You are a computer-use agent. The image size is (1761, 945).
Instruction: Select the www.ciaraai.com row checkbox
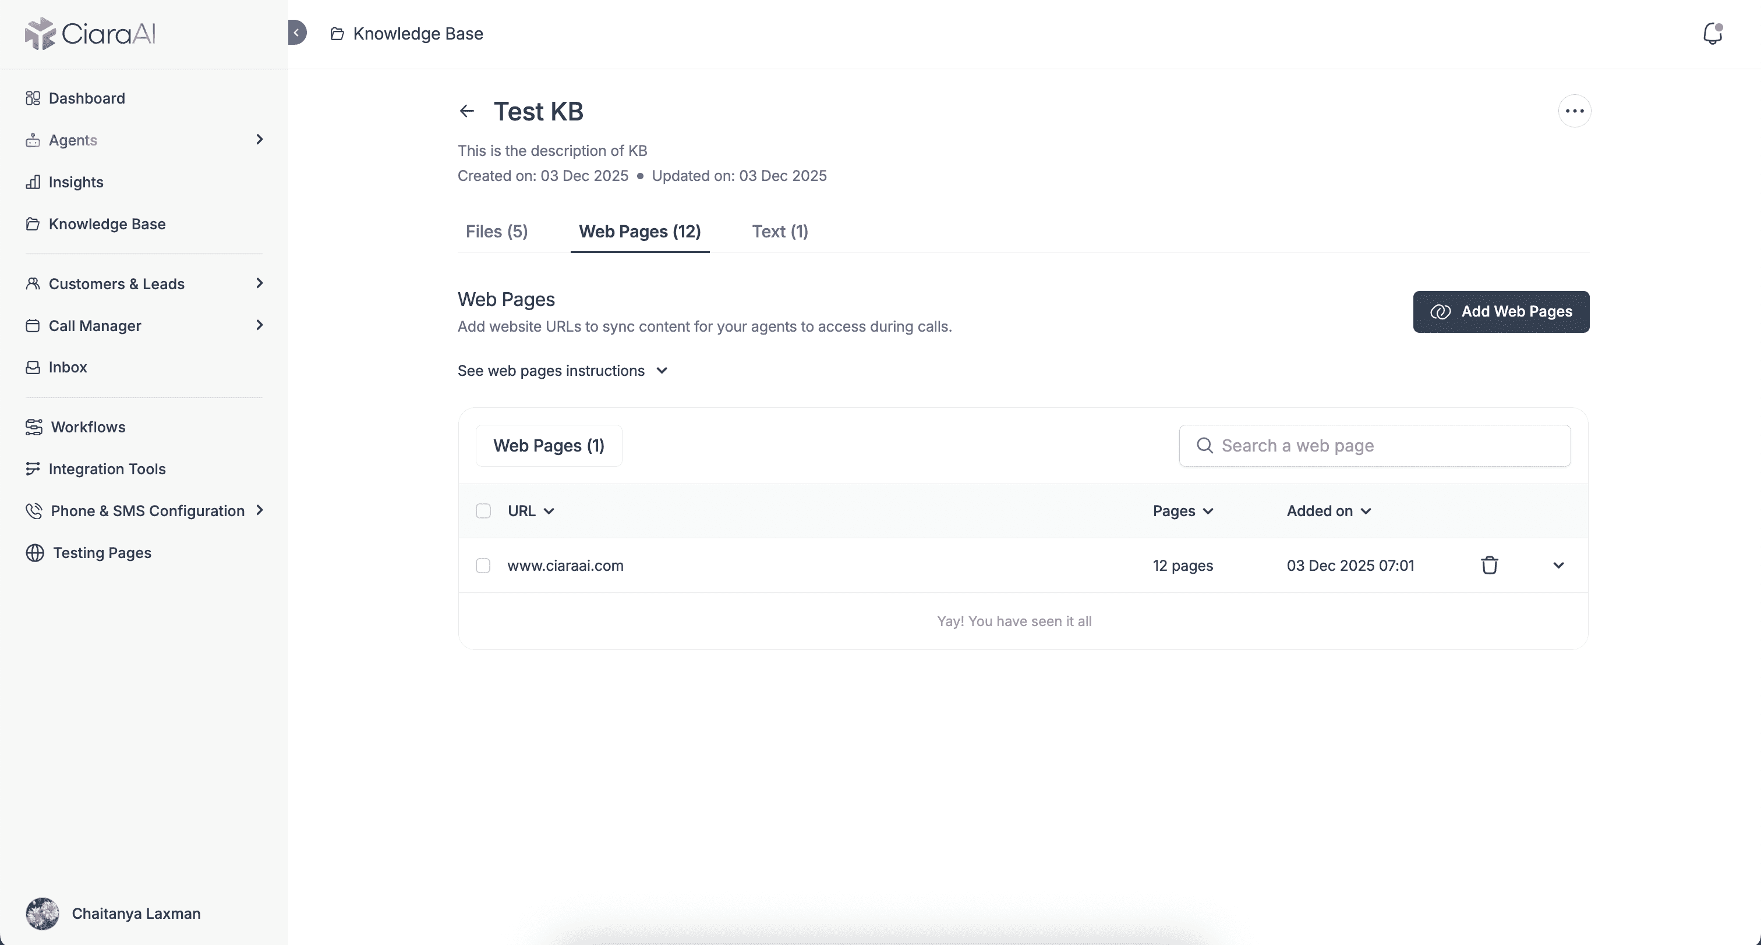483,566
